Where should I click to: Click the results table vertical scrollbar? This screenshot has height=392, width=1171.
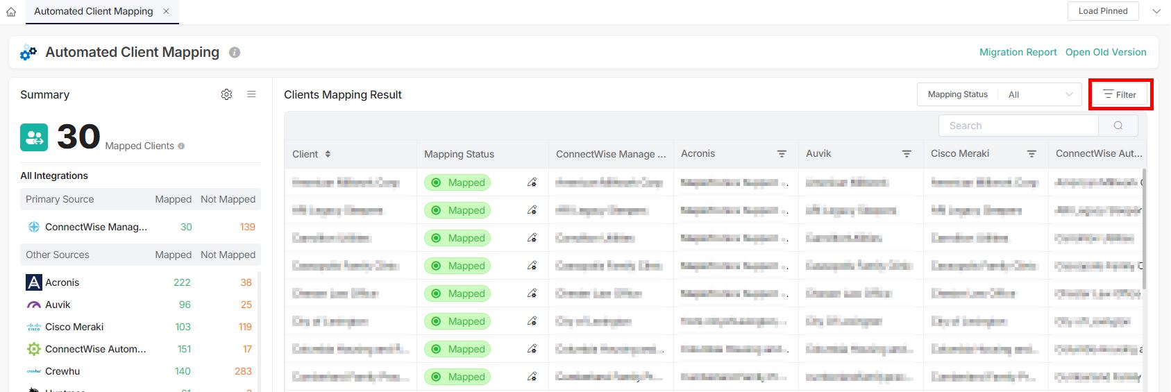pos(1145,229)
